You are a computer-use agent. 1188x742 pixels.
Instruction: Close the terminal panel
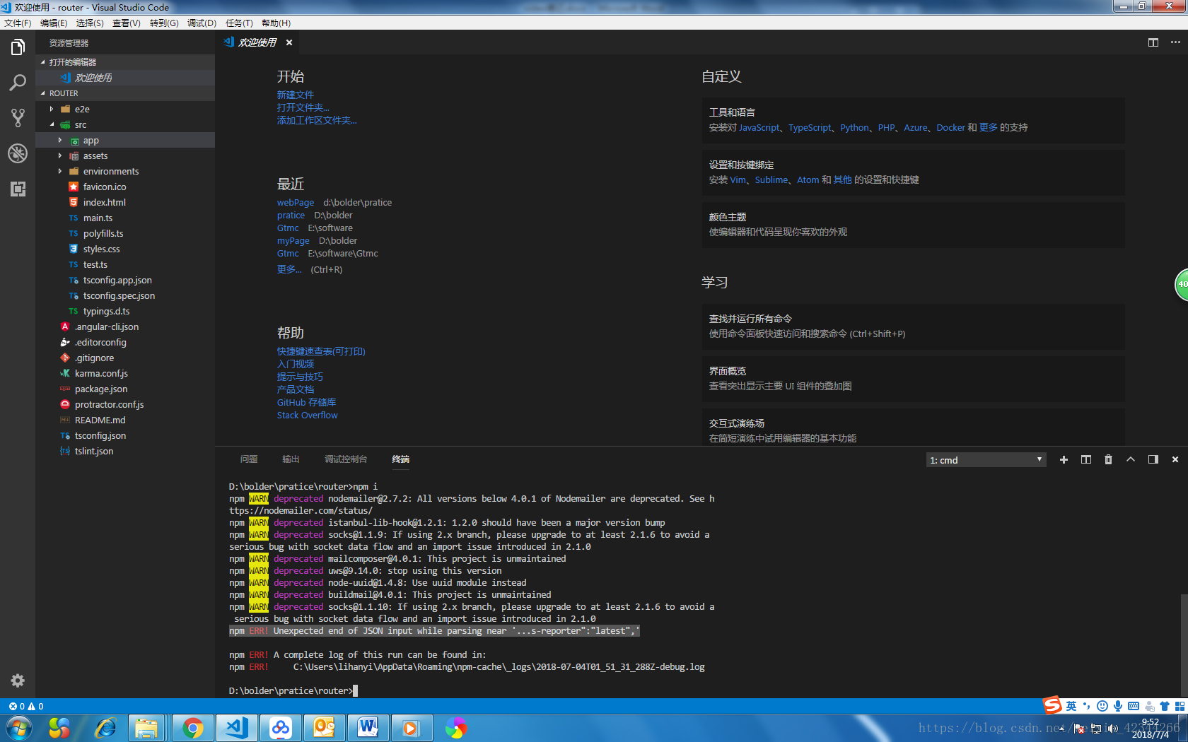pos(1175,459)
